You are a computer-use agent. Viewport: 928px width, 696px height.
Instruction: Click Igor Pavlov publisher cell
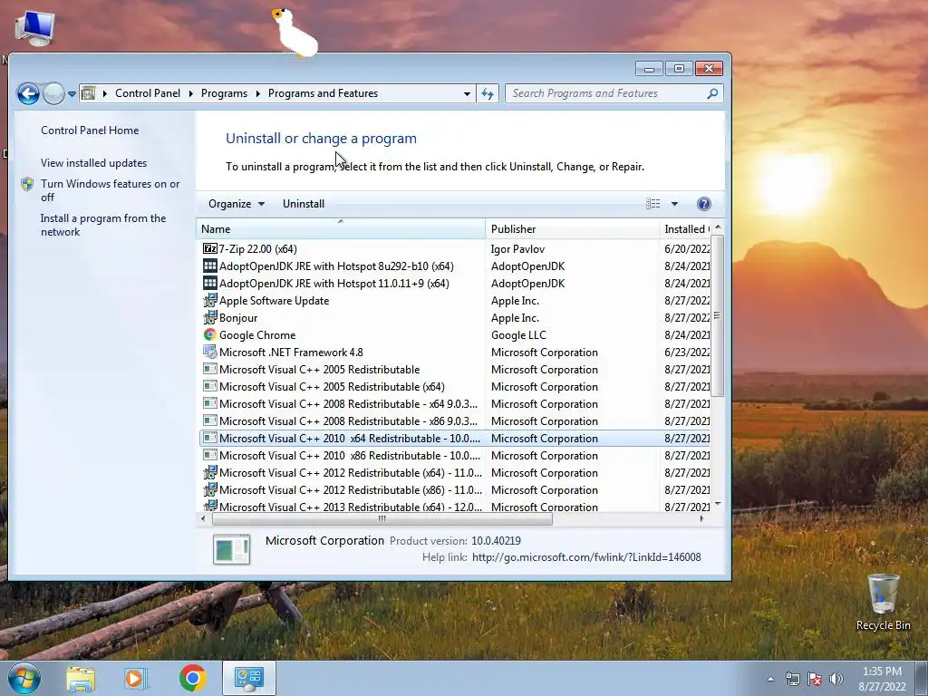(x=517, y=249)
